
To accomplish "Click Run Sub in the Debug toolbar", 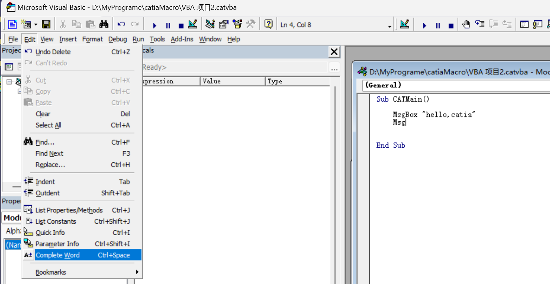I will pyautogui.click(x=425, y=25).
